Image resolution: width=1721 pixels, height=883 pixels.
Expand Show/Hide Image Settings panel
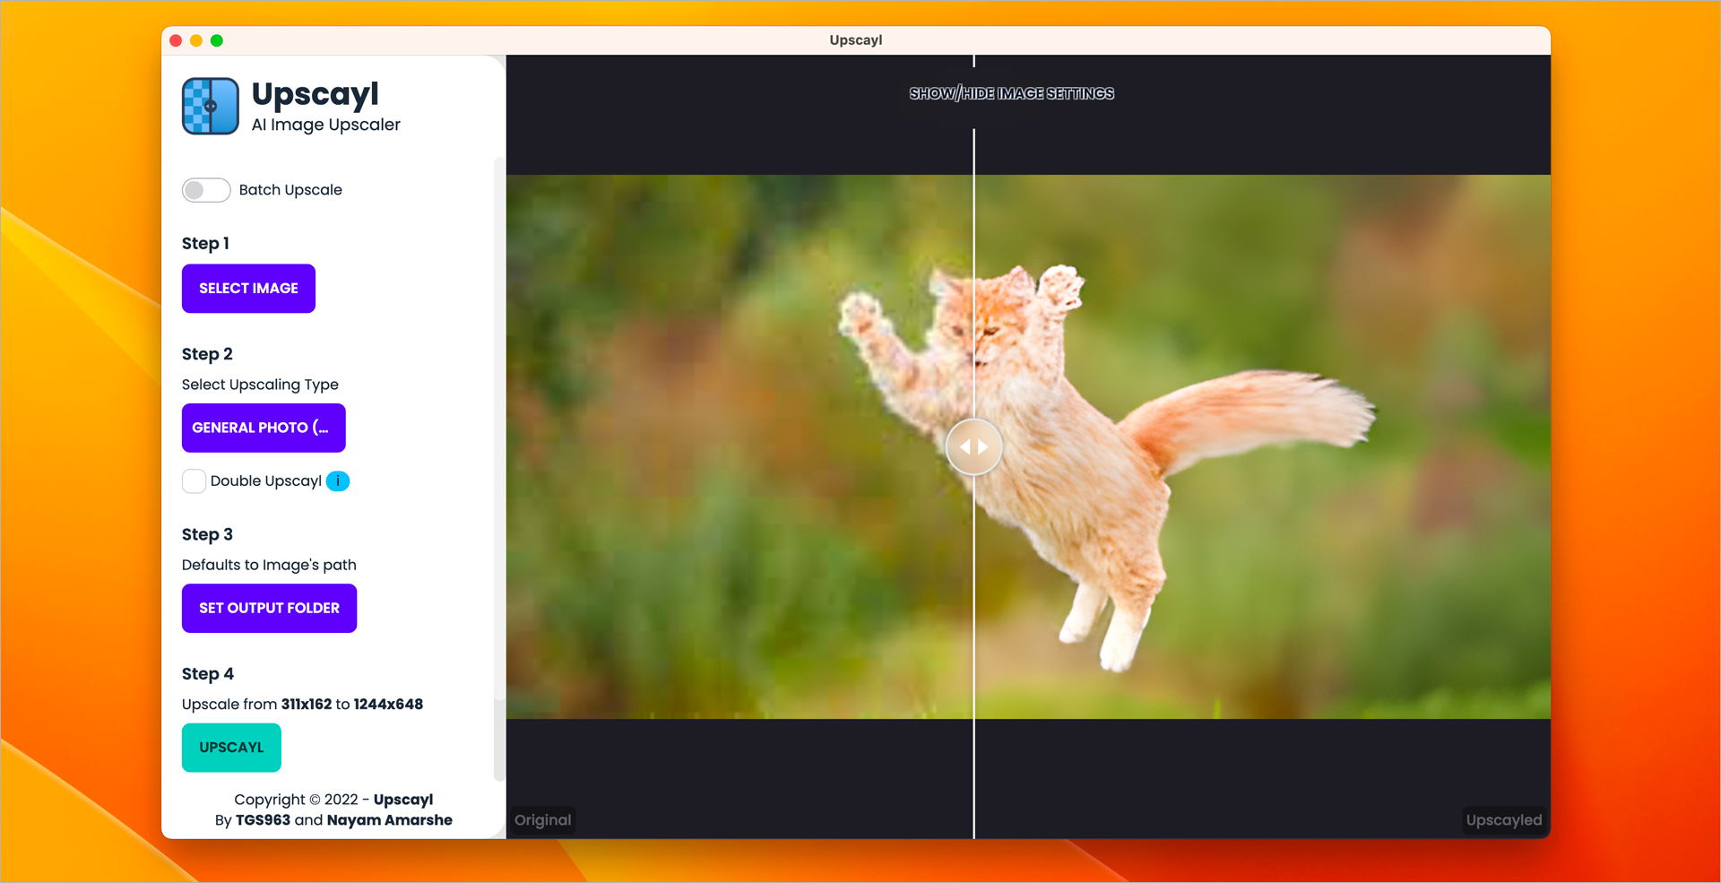[x=1011, y=93]
